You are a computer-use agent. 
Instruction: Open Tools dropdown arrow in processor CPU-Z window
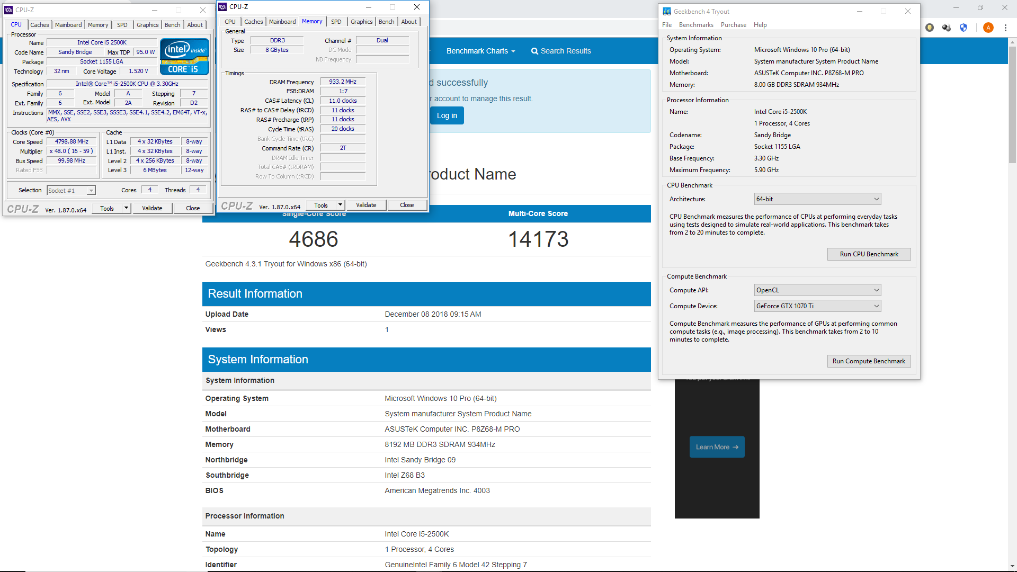click(x=126, y=209)
